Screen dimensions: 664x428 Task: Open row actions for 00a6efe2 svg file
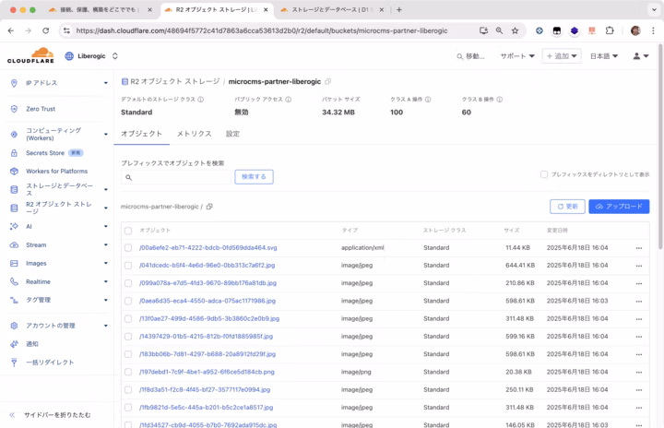point(638,248)
